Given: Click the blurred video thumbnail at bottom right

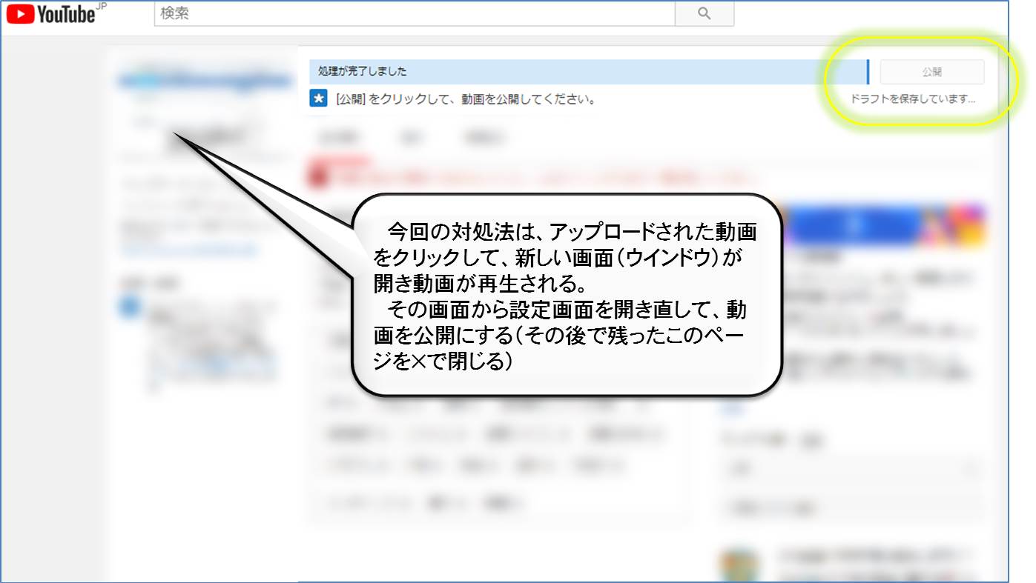Looking at the screenshot, I should [x=741, y=564].
